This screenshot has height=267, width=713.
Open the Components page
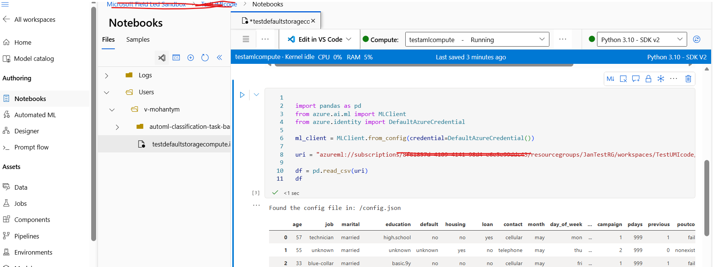click(x=26, y=220)
